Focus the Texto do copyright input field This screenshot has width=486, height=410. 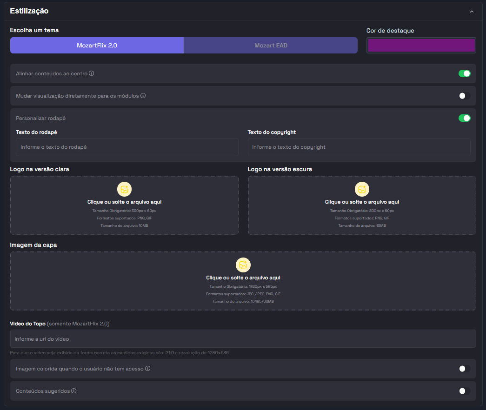coord(359,147)
